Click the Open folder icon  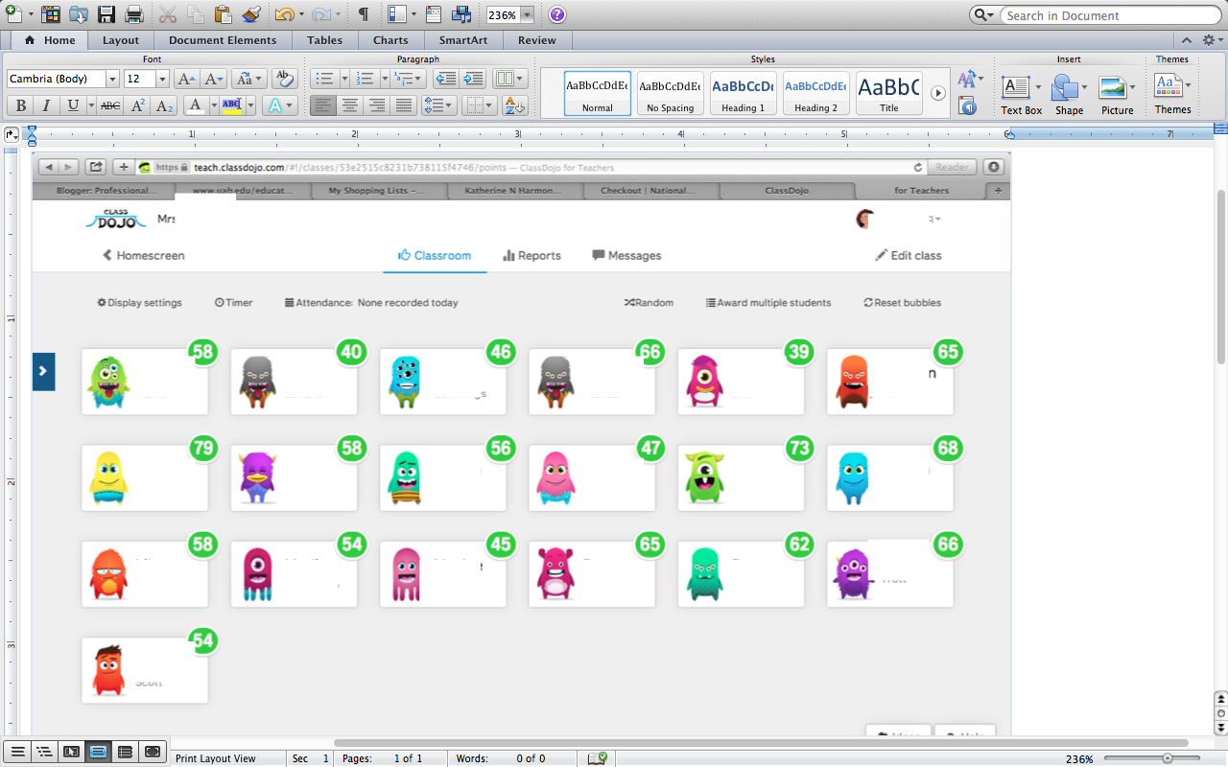[x=79, y=15]
